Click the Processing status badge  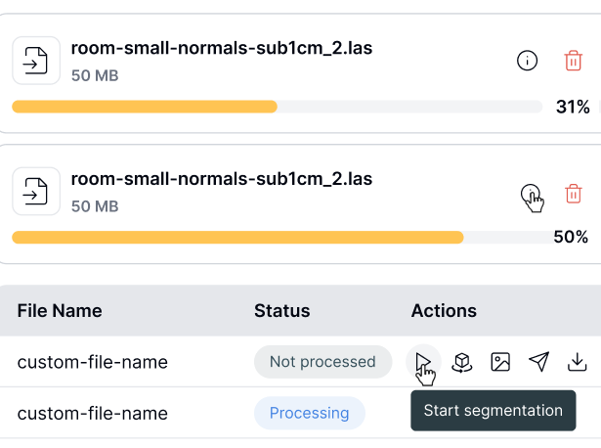click(309, 413)
